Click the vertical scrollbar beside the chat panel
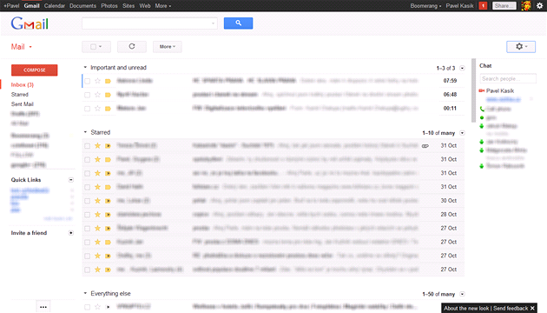This screenshot has height=313, width=547. coord(473,90)
